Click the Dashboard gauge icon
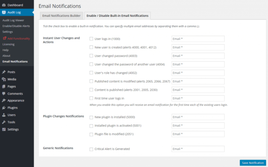Screen dimensions: 268x167 pos(4,5)
